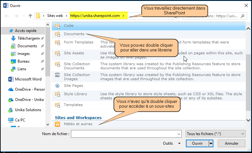Open the Nom de fichier dropdown
252x153 pixels.
coord(179,134)
